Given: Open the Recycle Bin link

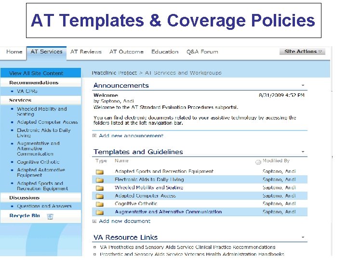Looking at the screenshot, I should pos(25,216).
